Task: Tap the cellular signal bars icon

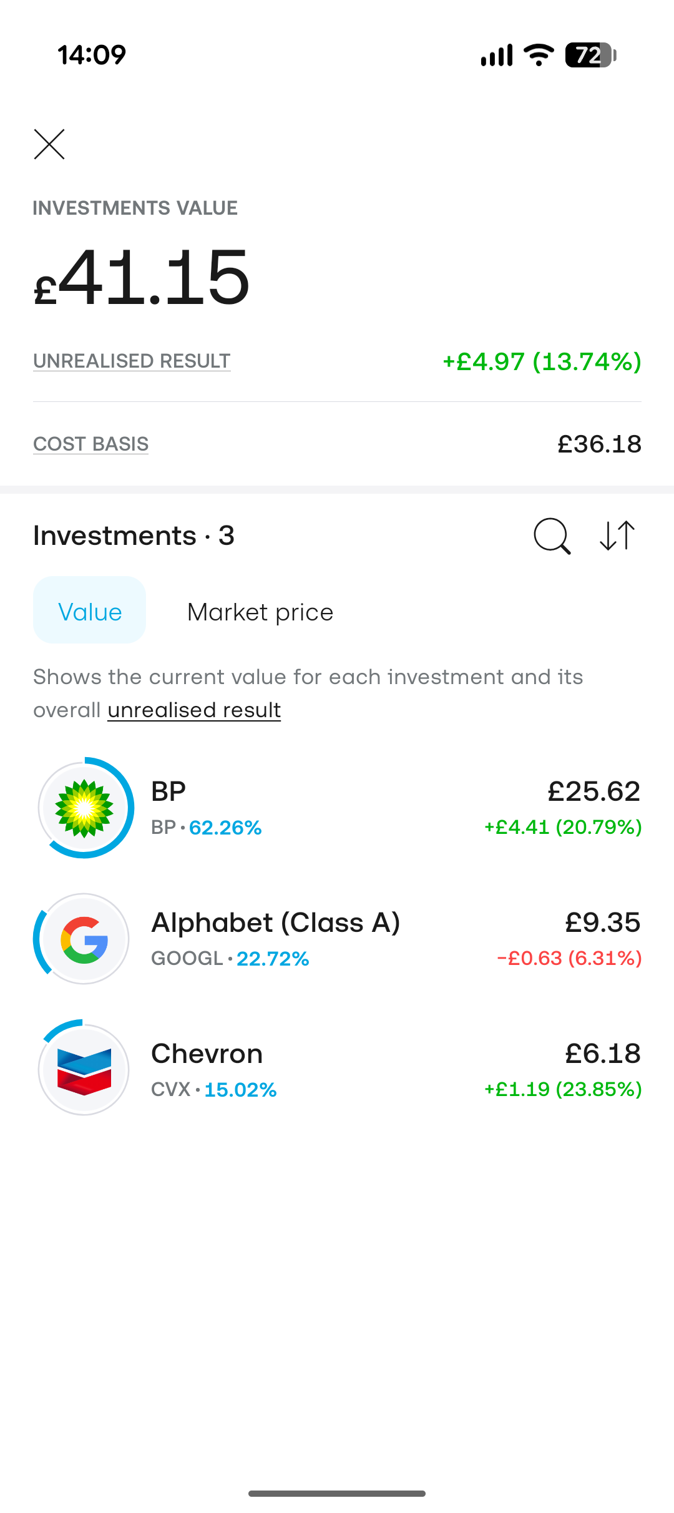Action: [x=497, y=55]
